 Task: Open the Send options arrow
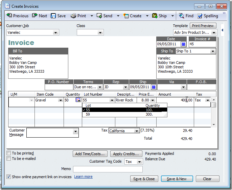tap(118, 16)
